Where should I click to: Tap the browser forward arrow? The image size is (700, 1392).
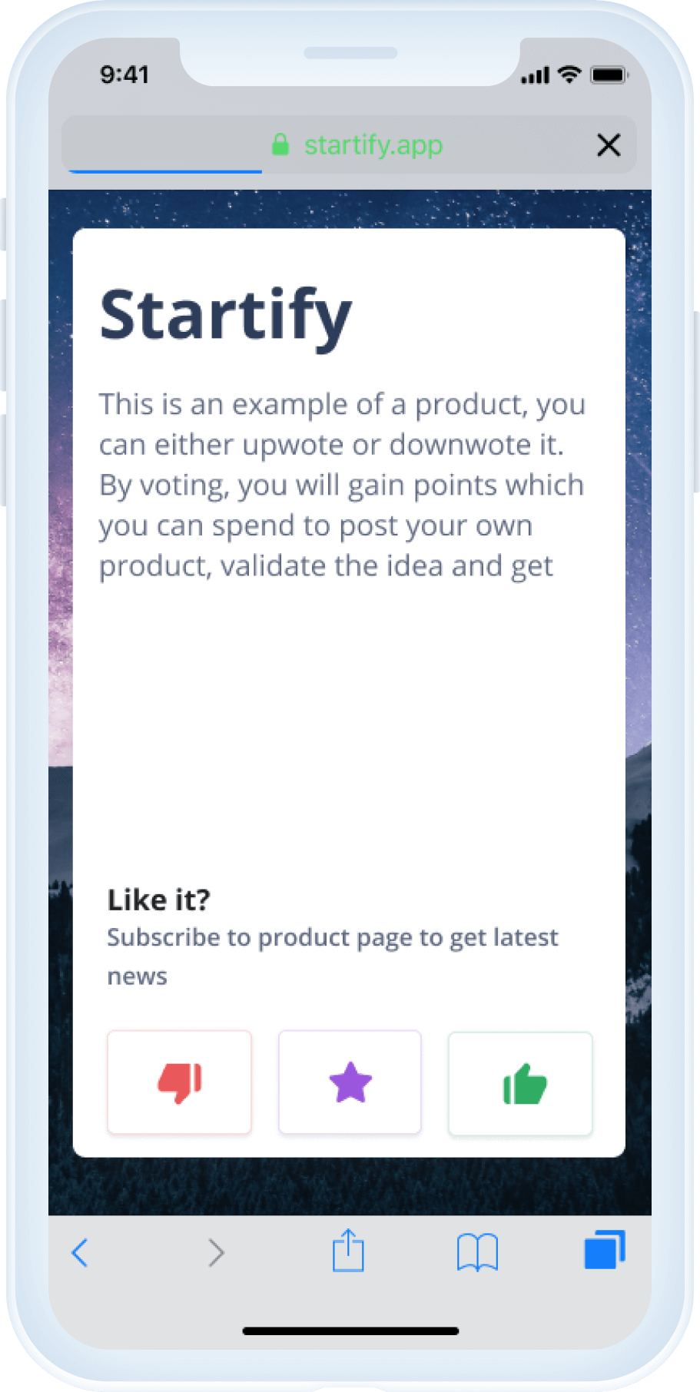pyautogui.click(x=216, y=1252)
